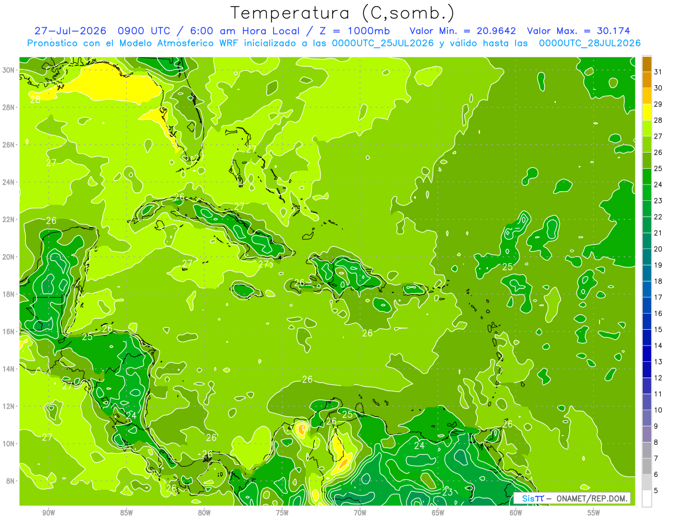Click the gray colorbar segment between 6 and 7
The height and width of the screenshot is (520, 673).
click(x=647, y=467)
